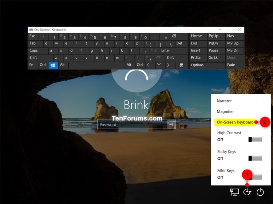Click the Del key

[182, 44]
